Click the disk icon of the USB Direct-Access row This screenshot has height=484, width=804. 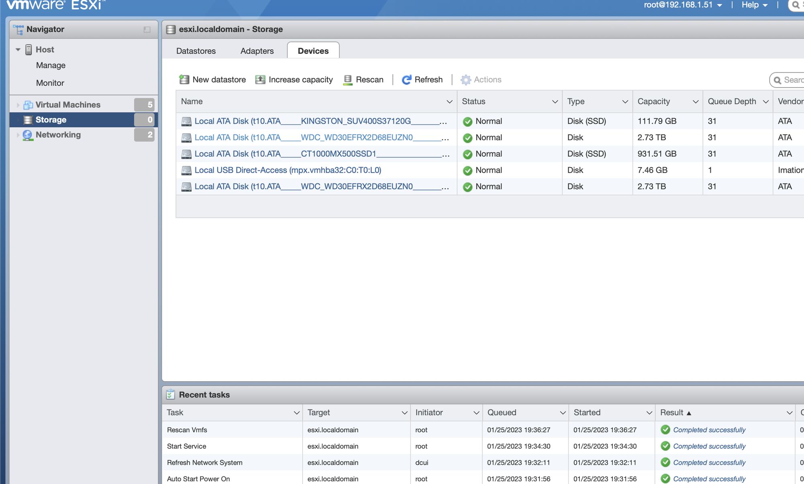(186, 170)
